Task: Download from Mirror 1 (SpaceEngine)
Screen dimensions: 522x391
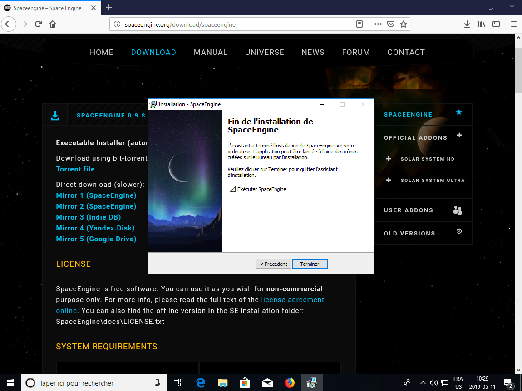Action: click(x=96, y=195)
